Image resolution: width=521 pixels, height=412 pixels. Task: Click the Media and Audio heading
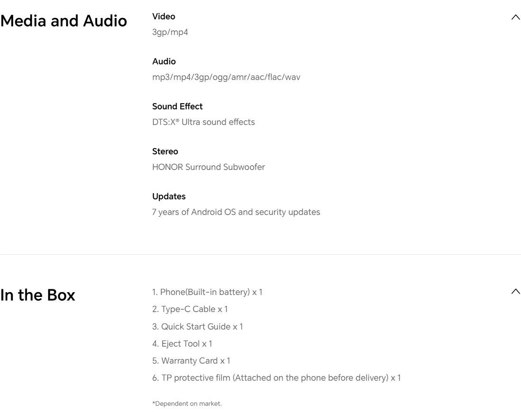coord(64,21)
